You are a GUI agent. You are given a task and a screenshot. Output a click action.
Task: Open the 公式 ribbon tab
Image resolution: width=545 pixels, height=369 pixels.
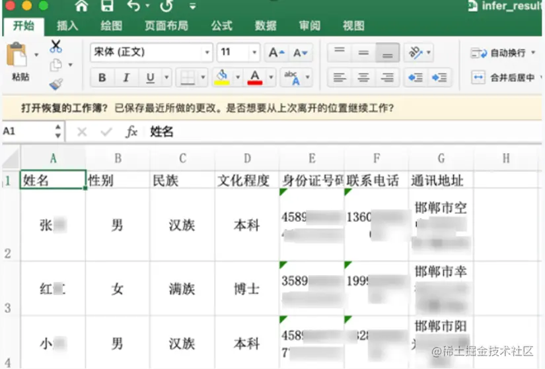tap(221, 26)
